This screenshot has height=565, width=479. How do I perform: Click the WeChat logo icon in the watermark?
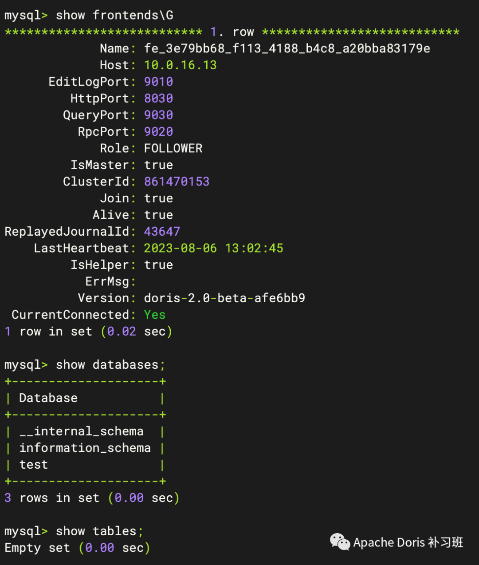(x=340, y=542)
